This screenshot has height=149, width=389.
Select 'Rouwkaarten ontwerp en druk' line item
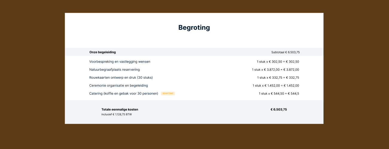121,77
